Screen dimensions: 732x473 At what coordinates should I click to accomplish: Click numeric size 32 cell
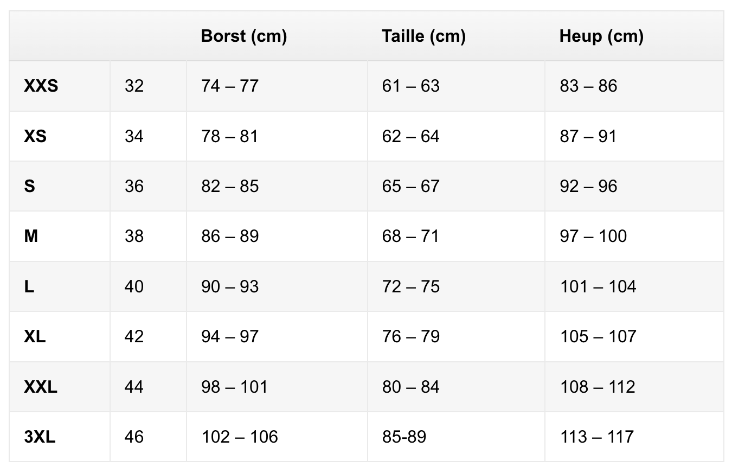(134, 86)
